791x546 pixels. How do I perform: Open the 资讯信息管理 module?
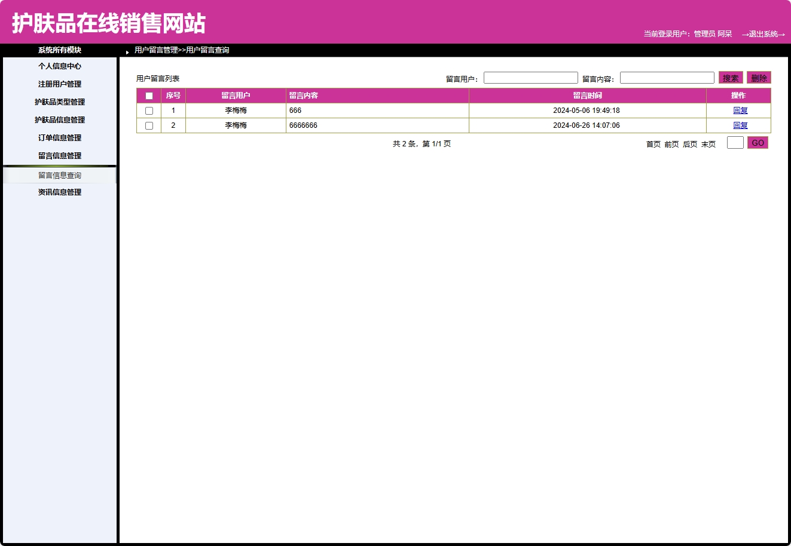click(x=59, y=191)
